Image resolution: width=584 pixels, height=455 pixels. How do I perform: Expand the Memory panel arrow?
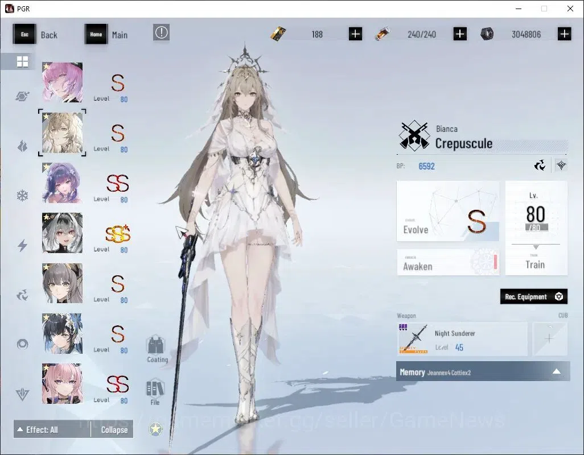click(x=557, y=371)
